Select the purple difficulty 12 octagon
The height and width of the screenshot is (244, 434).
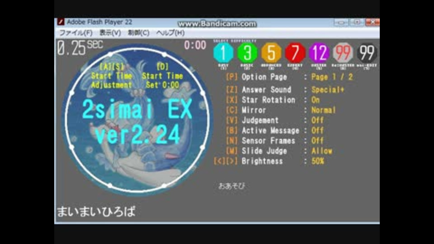click(x=319, y=52)
